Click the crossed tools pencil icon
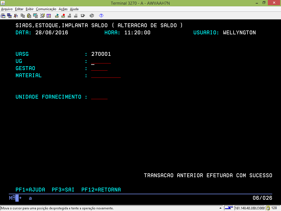This screenshot has height=211, width=281. tap(43, 16)
